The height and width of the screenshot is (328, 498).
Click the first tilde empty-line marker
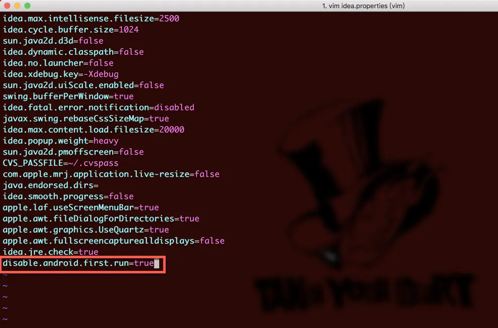pyautogui.click(x=5, y=275)
